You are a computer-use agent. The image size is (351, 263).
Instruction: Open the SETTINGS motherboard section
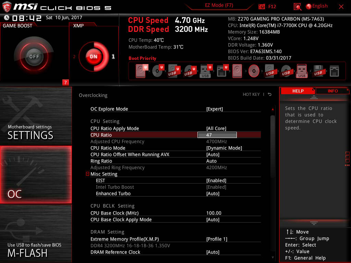tap(36, 116)
